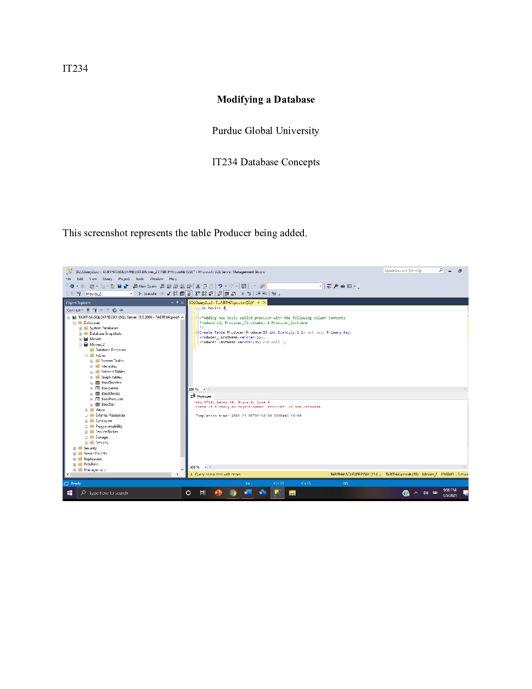Viewport: 532px width, 689px height.
Task: Close the SQLQuery2.sql tab
Action: pos(264,302)
